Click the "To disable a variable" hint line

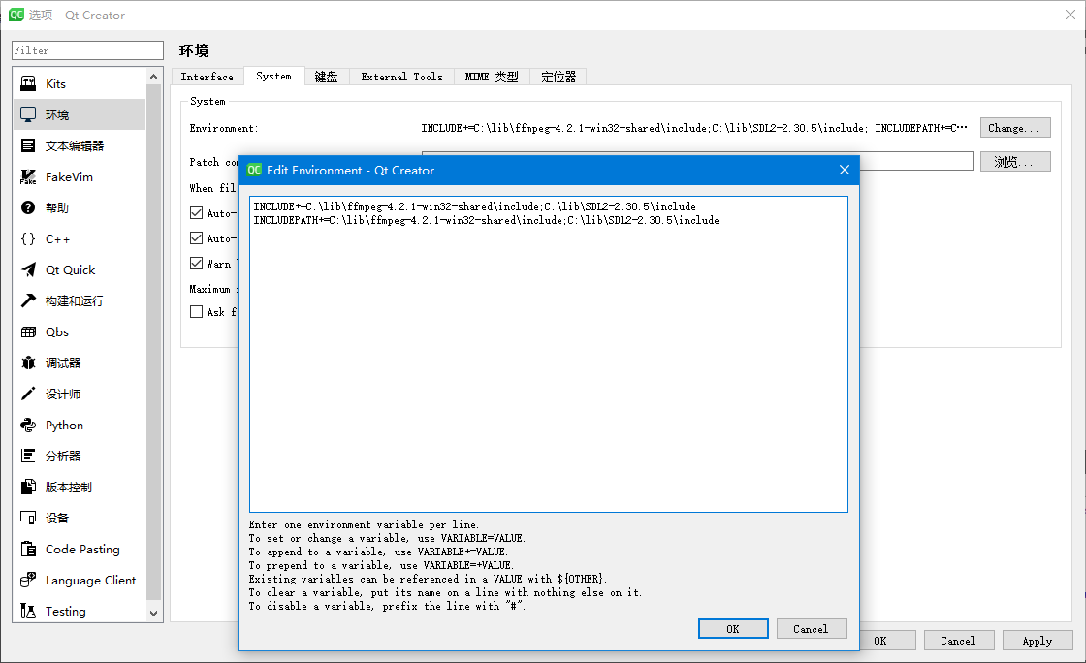click(x=387, y=606)
